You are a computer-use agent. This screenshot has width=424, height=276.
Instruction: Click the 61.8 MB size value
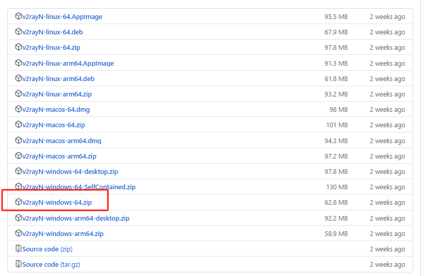click(x=336, y=79)
